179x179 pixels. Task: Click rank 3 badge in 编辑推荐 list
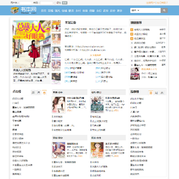(132, 39)
